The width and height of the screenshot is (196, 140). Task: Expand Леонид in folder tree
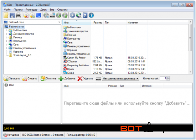(7, 37)
